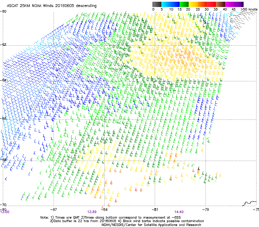Click the magenta 40-45 knots legend swatch
The image size is (259, 227).
click(230, 4)
